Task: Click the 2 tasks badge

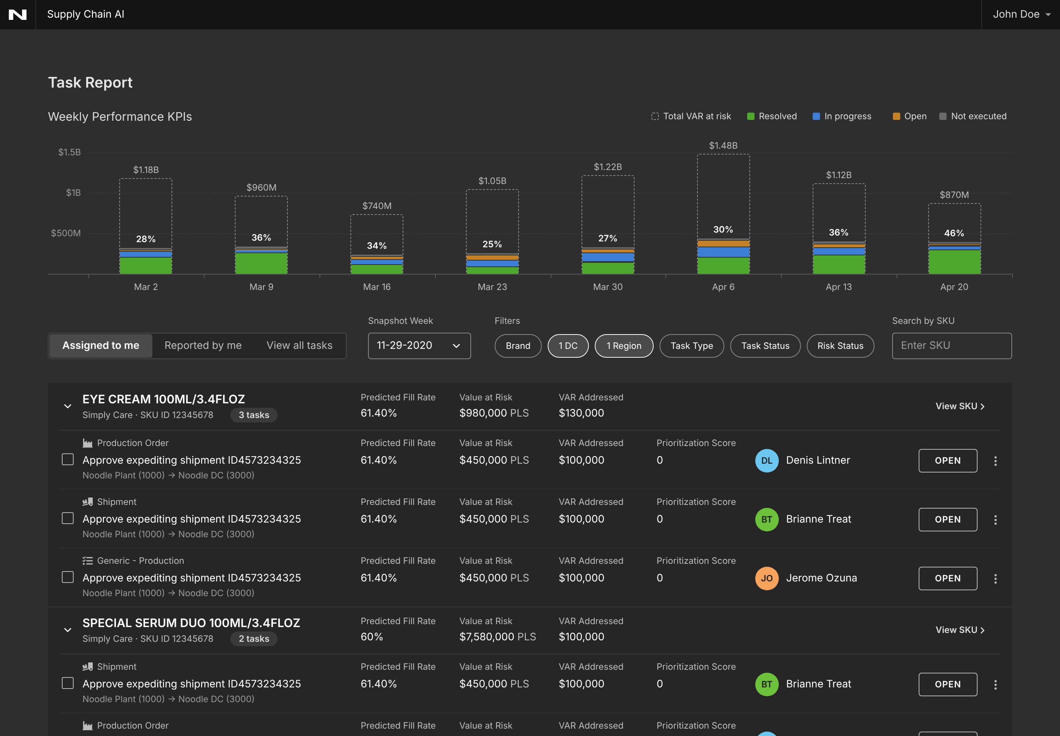Action: point(254,639)
